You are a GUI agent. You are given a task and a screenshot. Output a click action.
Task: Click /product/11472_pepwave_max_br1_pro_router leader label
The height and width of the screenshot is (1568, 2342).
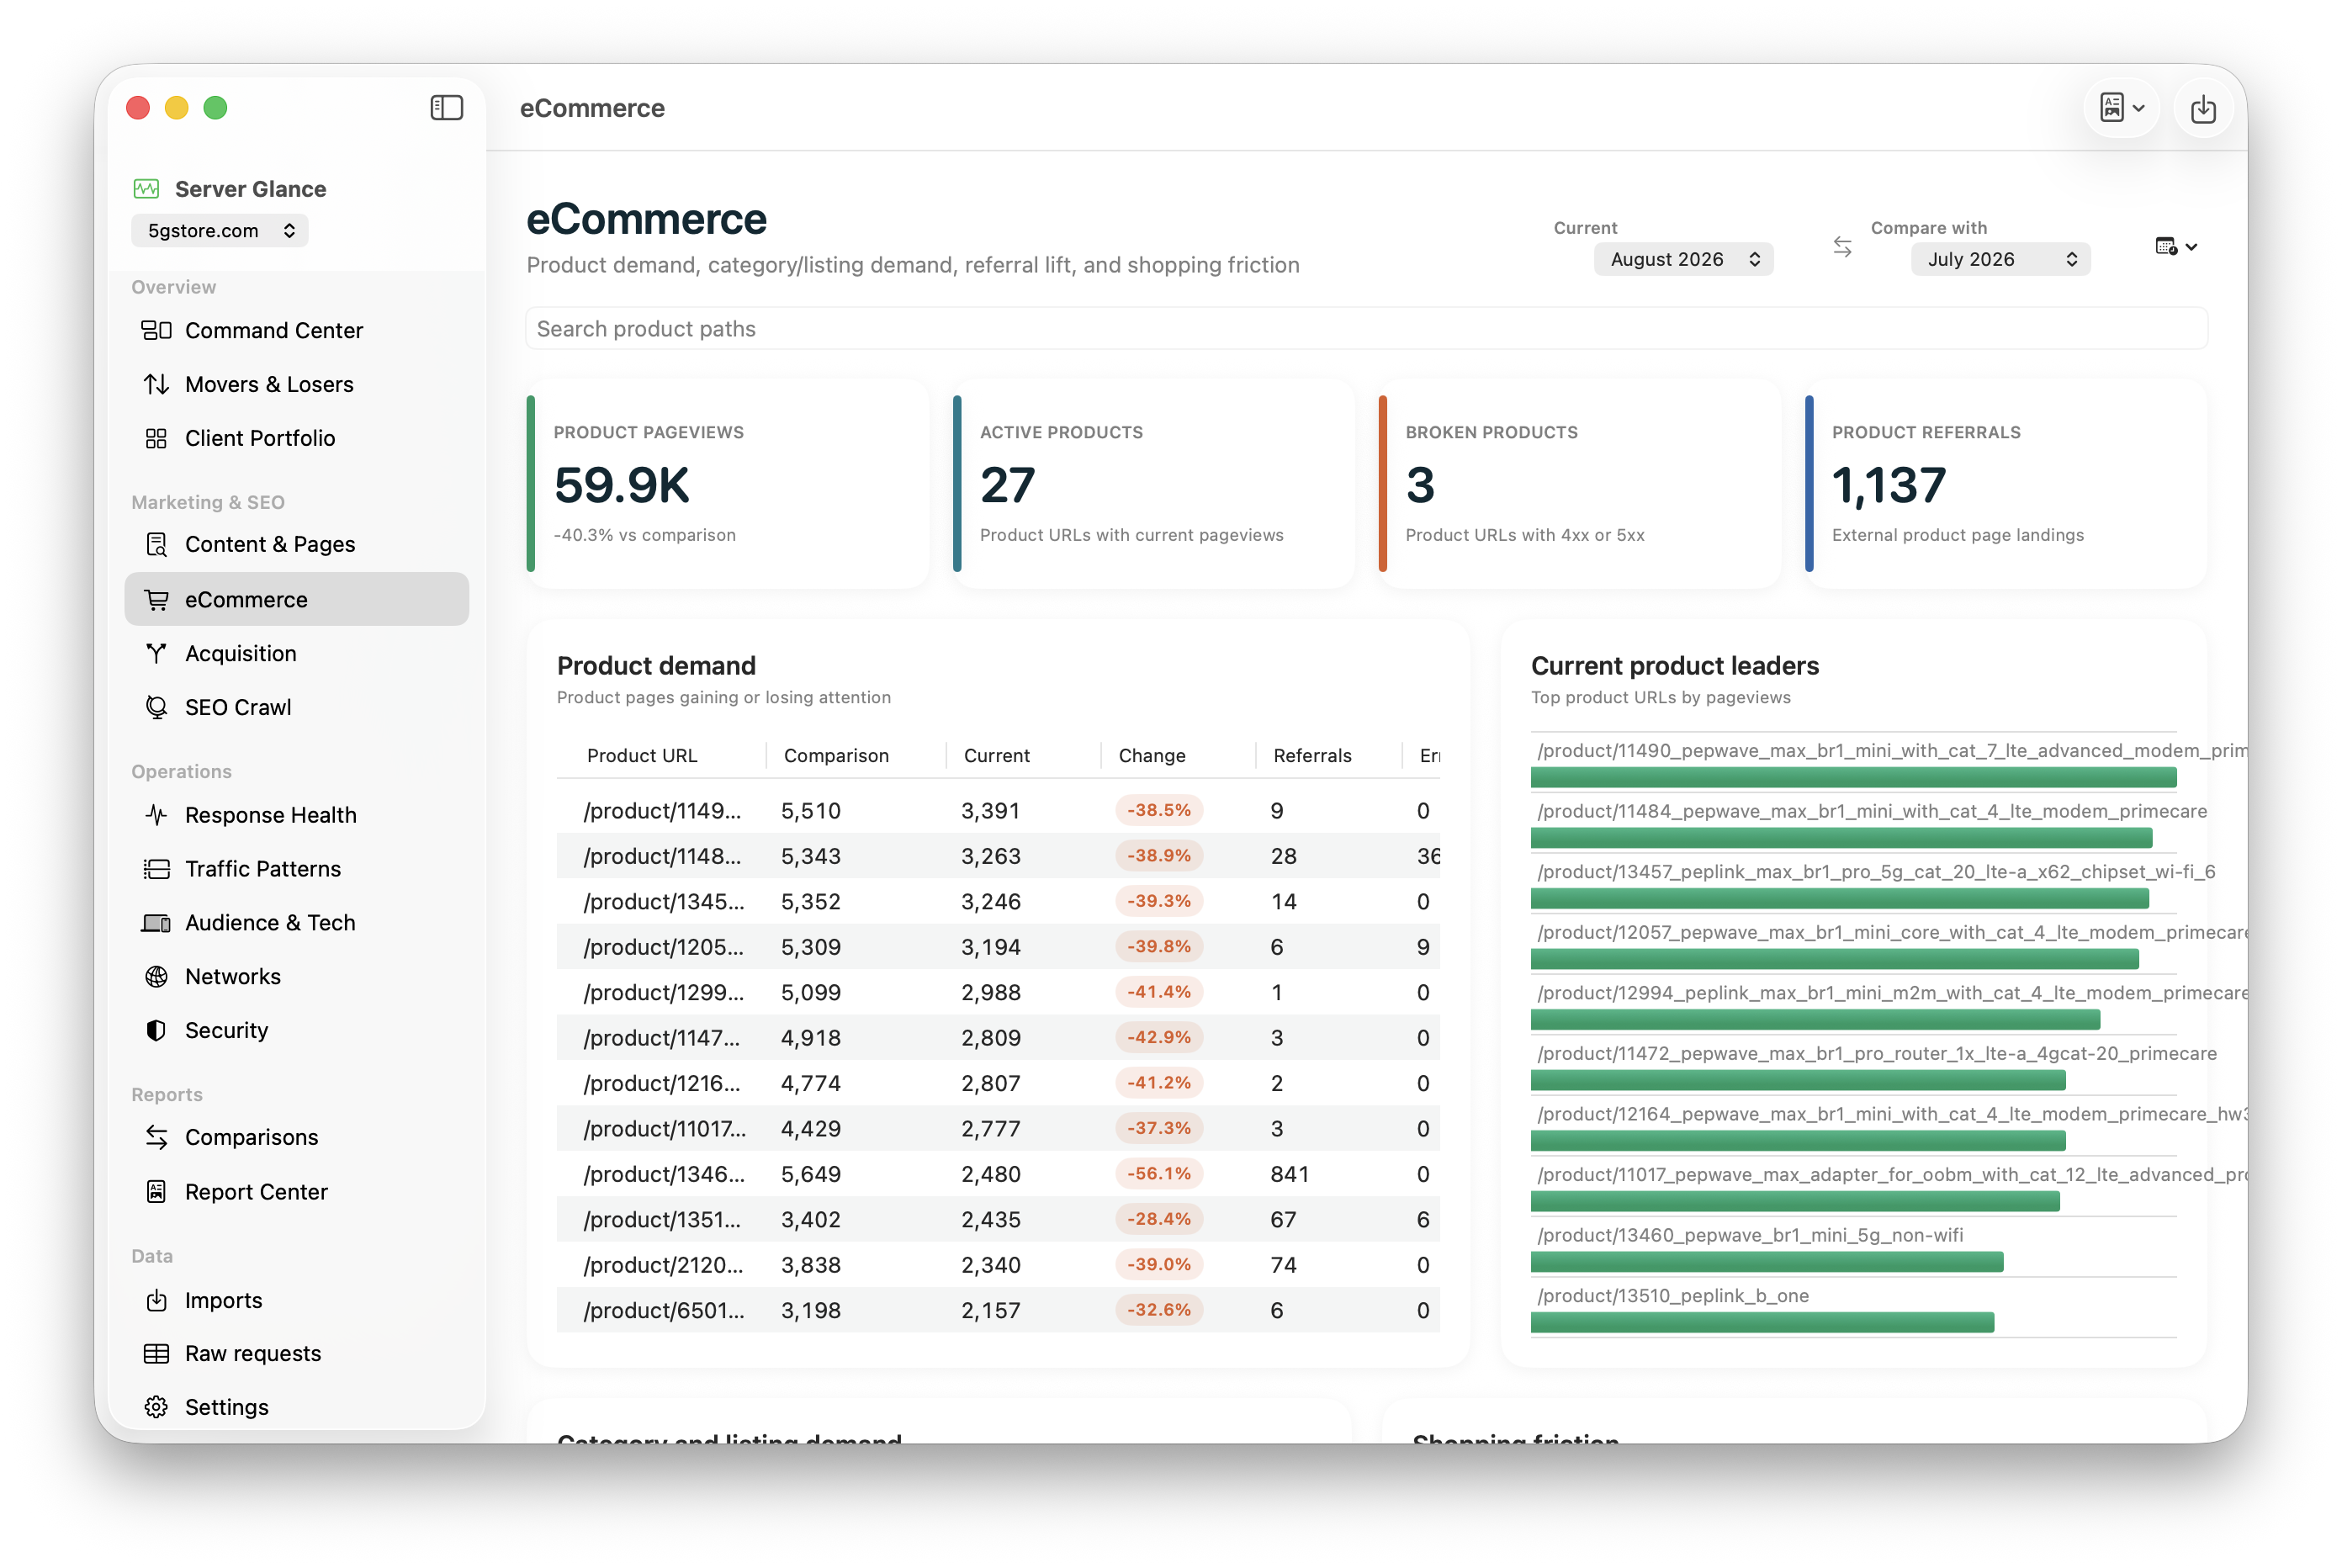pos(1875,1053)
